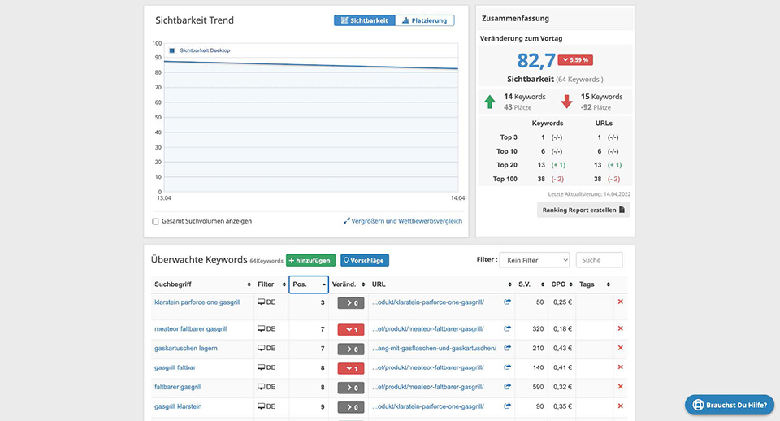The width and height of the screenshot is (780, 421).
Task: Switch to the Platzierung chart tab
Action: (x=425, y=20)
